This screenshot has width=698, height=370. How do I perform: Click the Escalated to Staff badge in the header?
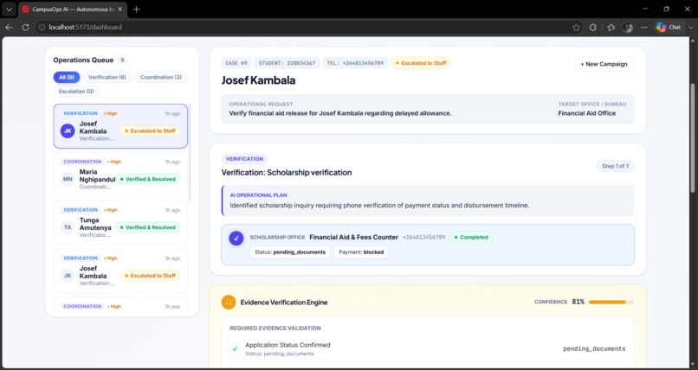421,63
